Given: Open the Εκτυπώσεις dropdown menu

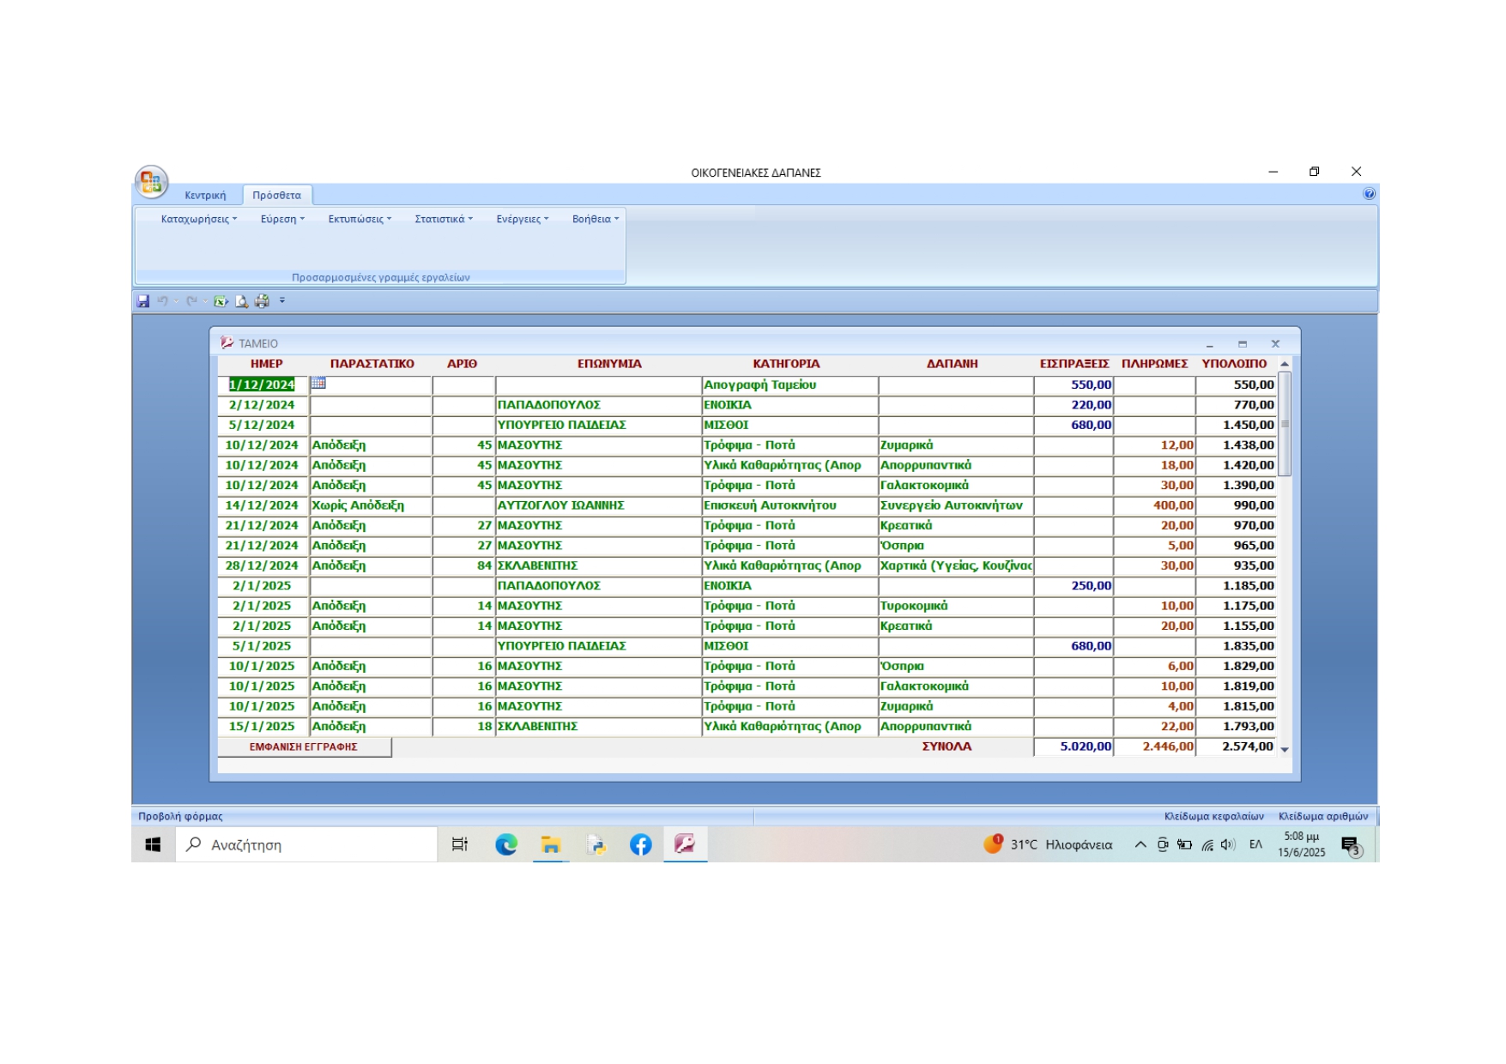Looking at the screenshot, I should point(359,220).
